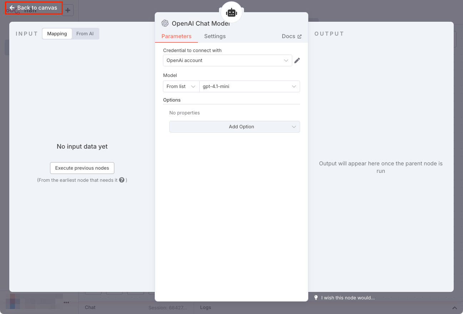This screenshot has width=463, height=314.
Task: Switch to the Settings tab
Action: coord(215,36)
